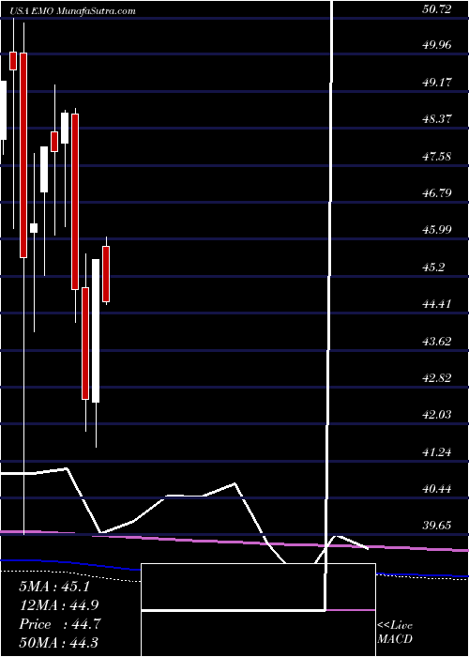Select the 41.24 price axis label
This screenshot has width=469, height=657.
click(x=437, y=452)
